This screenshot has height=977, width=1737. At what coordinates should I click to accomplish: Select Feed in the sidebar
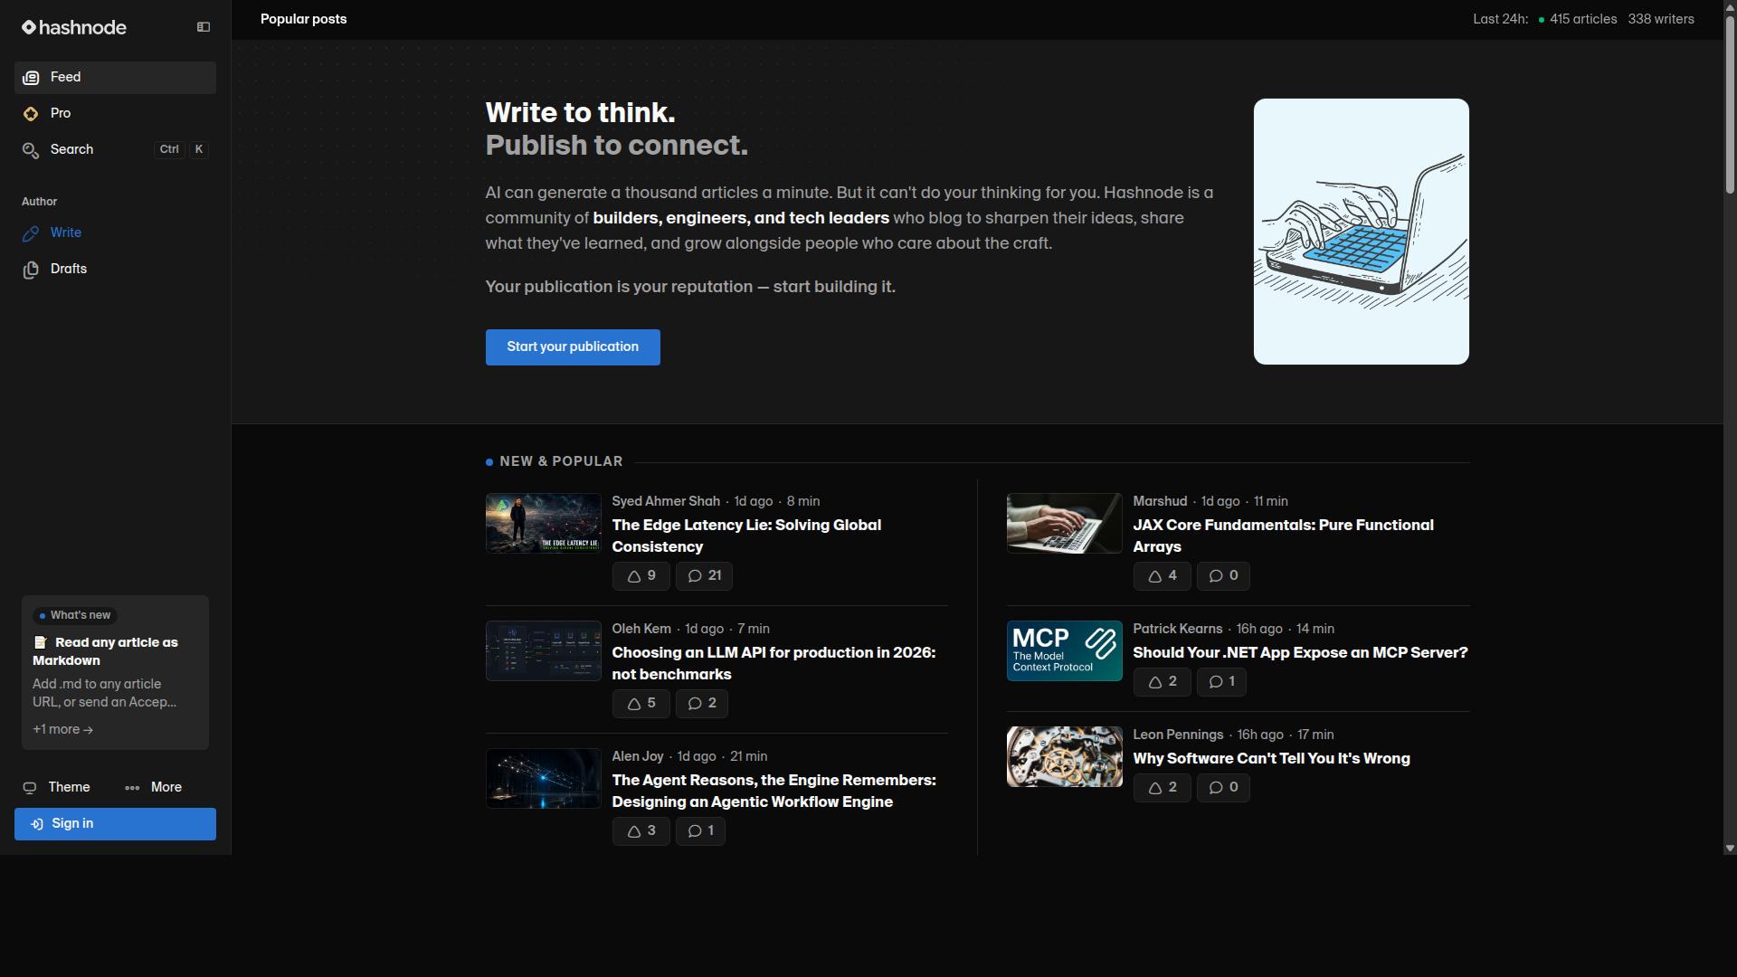115,78
